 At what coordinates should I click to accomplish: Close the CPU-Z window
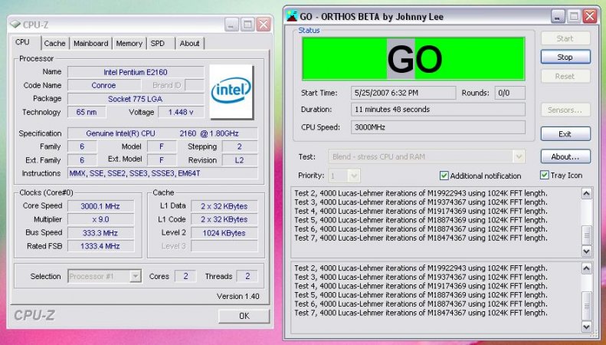(264, 25)
